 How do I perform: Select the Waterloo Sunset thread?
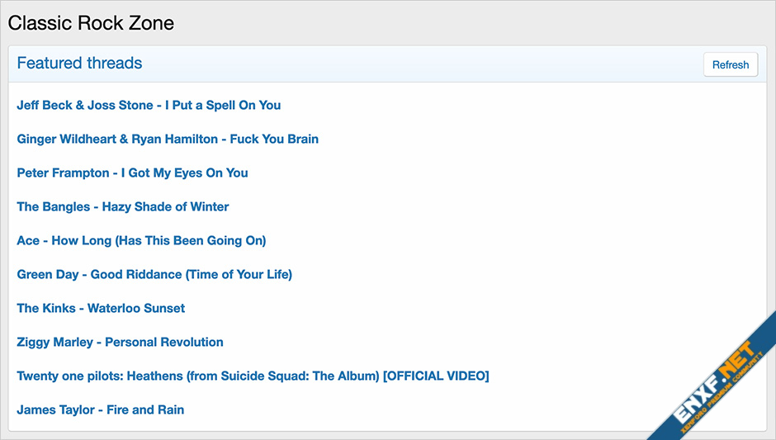(136, 308)
